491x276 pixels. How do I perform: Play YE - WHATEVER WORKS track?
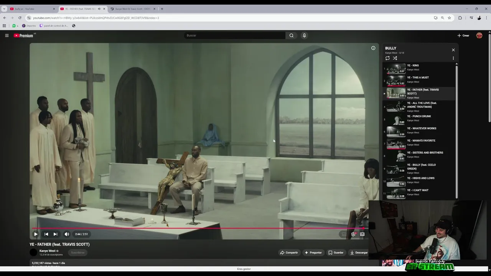coord(419,131)
